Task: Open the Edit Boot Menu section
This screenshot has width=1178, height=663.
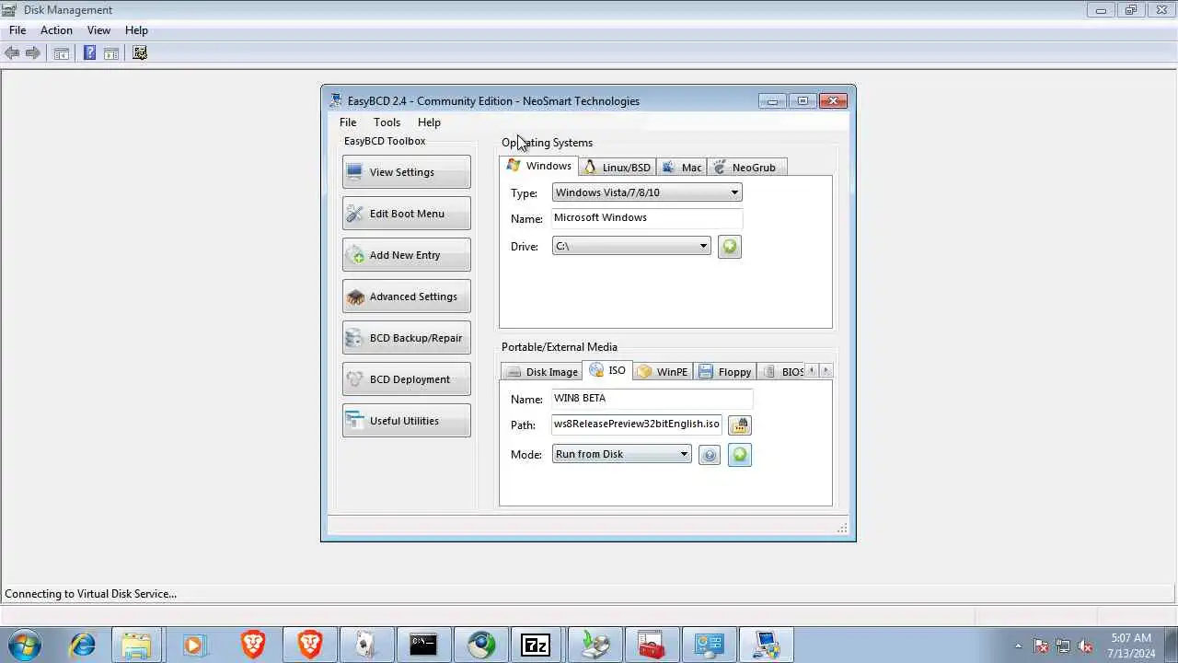Action: 406,214
